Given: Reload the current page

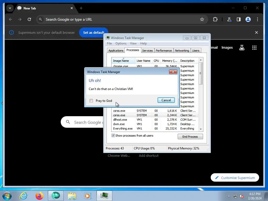Looking at the screenshot, I should [x=29, y=19].
